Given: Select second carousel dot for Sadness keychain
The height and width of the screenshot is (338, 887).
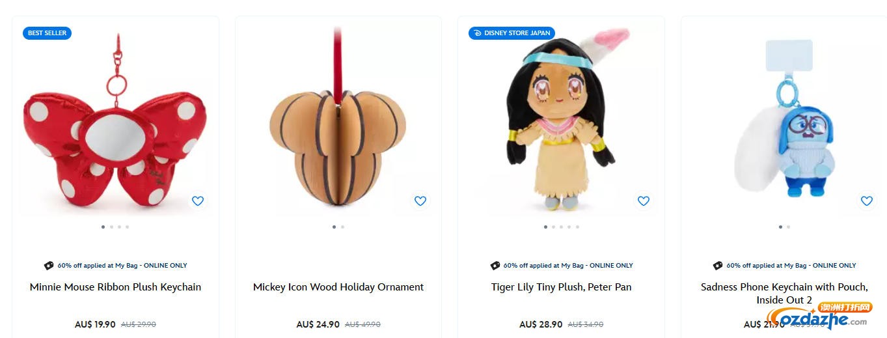Looking at the screenshot, I should (x=788, y=227).
